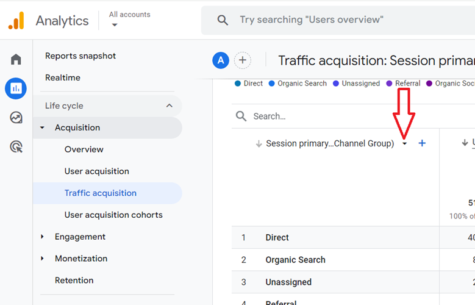The width and height of the screenshot is (475, 305).
Task: Click the Google Analytics logo
Action: point(16,21)
